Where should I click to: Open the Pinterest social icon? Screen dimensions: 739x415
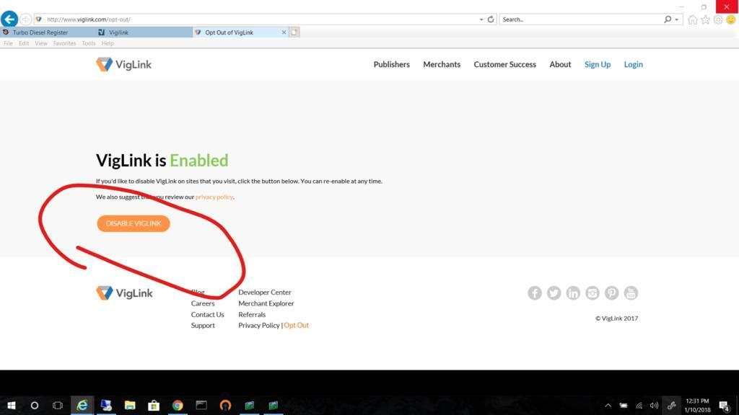point(612,293)
